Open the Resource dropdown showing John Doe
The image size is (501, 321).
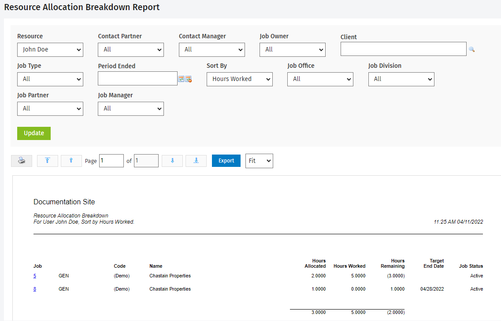pos(50,49)
